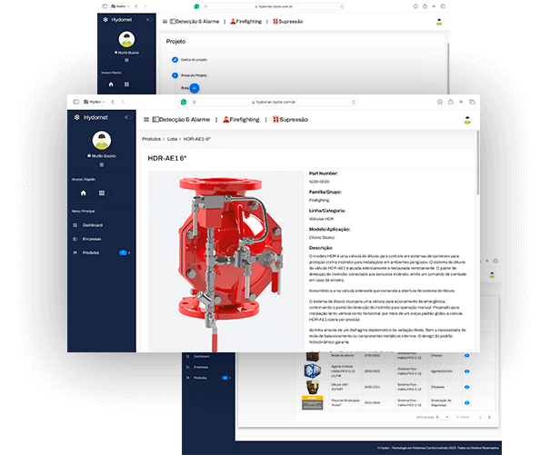Open the items per page dropdown in the product list window
The image size is (550, 455).
point(443,417)
